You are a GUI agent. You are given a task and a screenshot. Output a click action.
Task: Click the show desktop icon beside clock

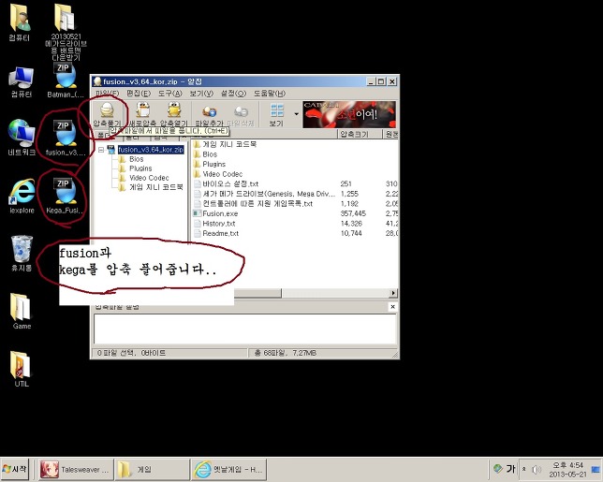click(596, 469)
